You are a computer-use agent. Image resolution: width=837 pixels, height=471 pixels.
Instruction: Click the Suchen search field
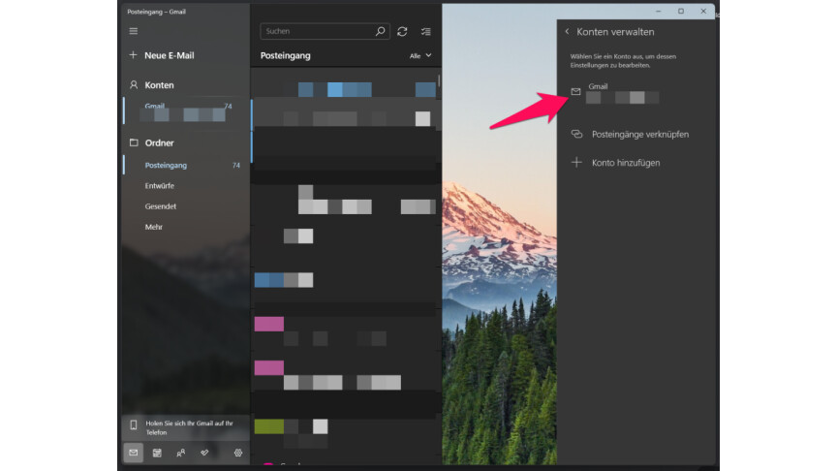click(x=325, y=32)
